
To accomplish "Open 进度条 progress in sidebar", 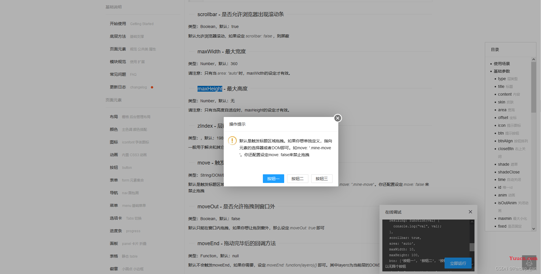I will [x=125, y=231].
